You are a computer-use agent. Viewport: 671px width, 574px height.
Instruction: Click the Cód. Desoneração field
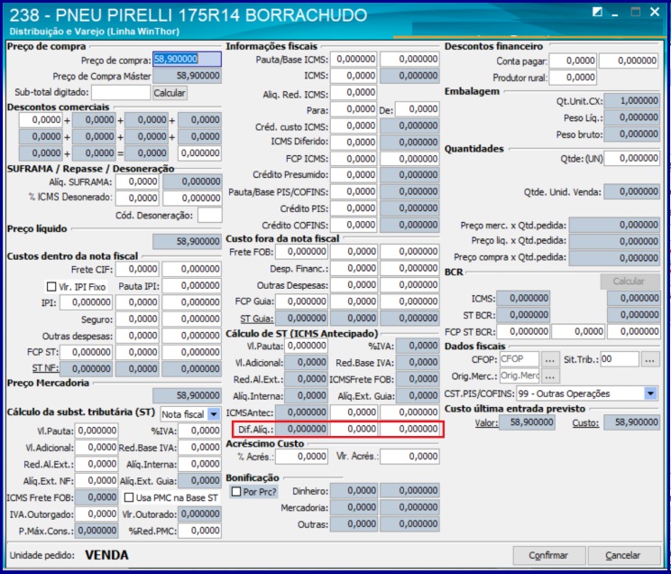(209, 215)
